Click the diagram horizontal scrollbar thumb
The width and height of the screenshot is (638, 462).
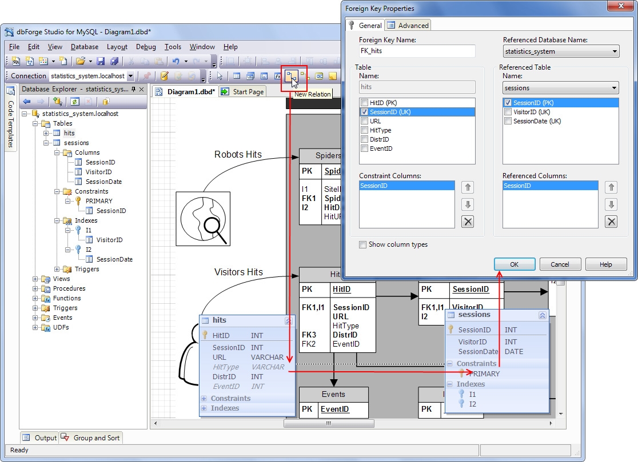[329, 423]
